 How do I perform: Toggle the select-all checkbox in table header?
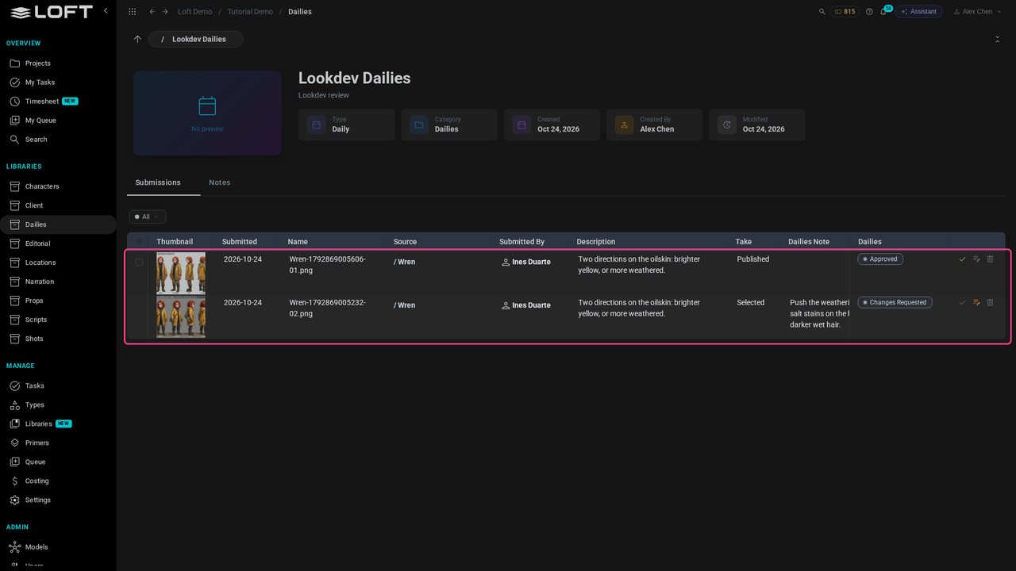tap(139, 242)
